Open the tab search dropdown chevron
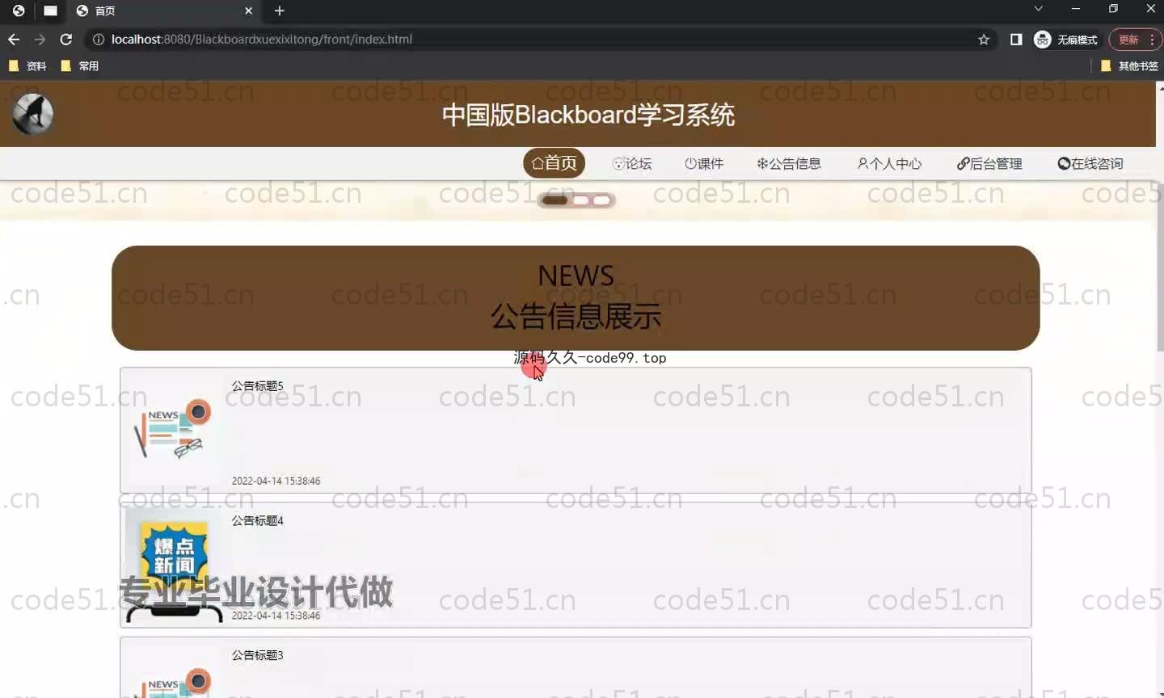Screen dimensions: 1164x698 pyautogui.click(x=1039, y=9)
